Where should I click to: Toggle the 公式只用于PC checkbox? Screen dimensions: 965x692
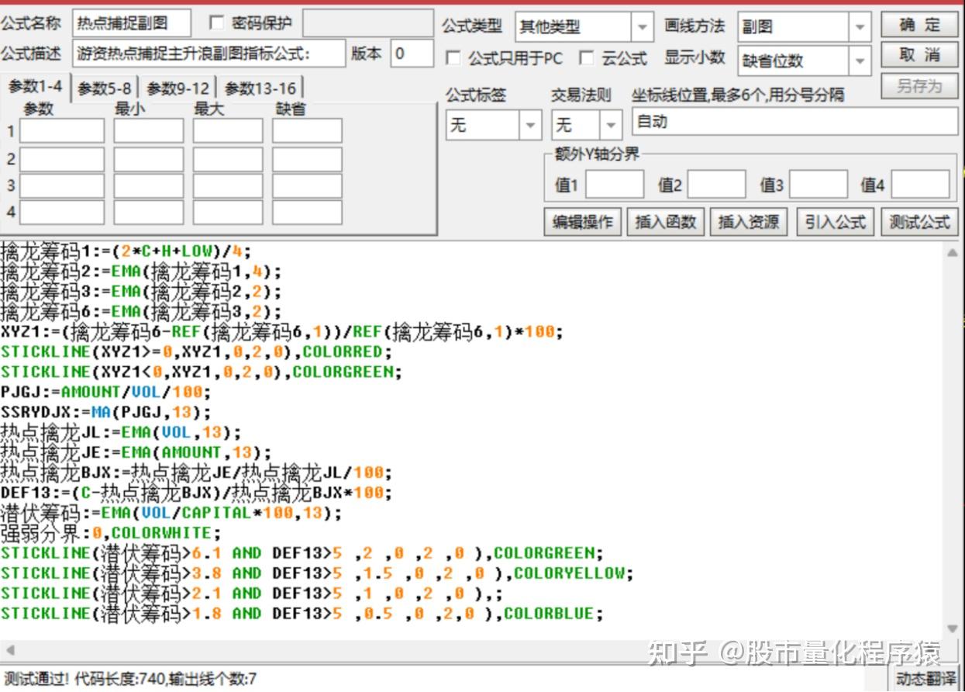(453, 58)
